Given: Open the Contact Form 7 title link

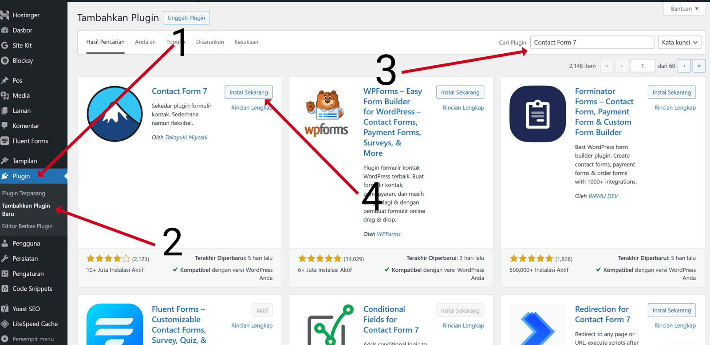Looking at the screenshot, I should click(179, 91).
